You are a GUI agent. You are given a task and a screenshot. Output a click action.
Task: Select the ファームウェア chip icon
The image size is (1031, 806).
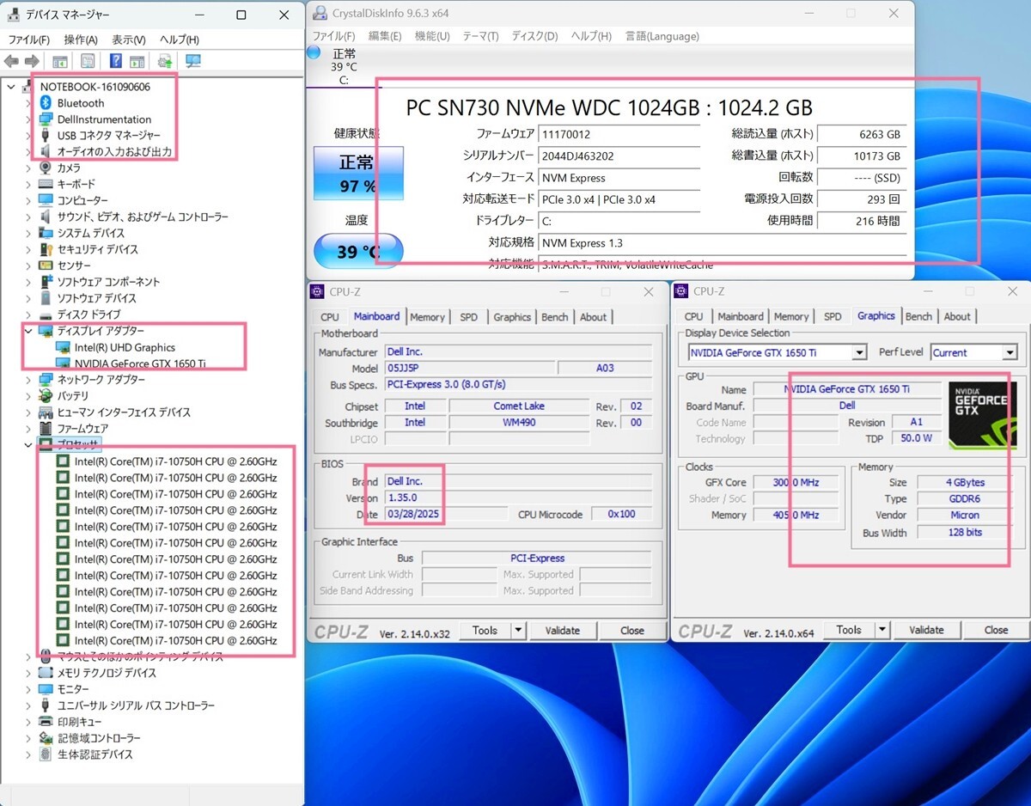46,428
